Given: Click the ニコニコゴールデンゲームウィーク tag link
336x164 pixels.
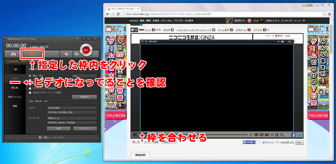Looking at the screenshot, I should (194, 30).
